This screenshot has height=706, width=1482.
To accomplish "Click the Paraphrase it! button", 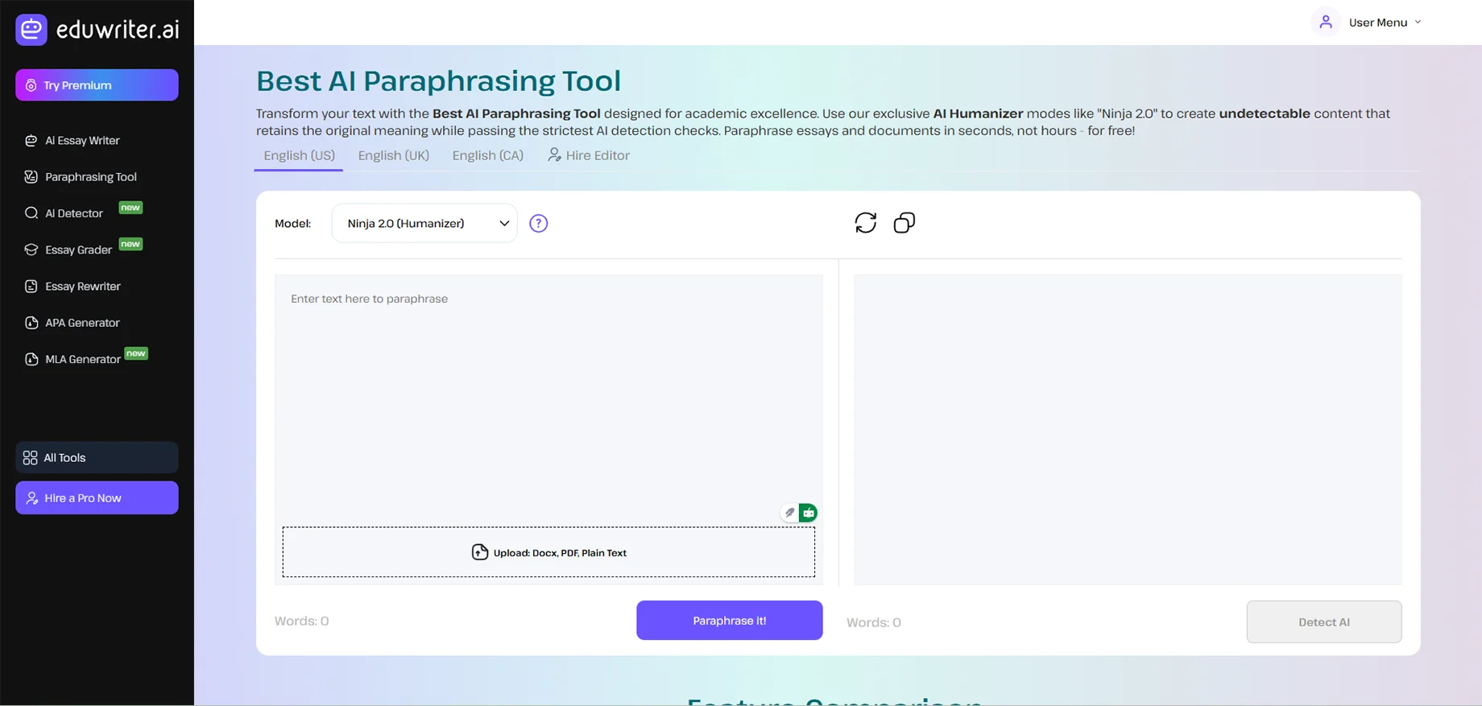I will pyautogui.click(x=729, y=621).
